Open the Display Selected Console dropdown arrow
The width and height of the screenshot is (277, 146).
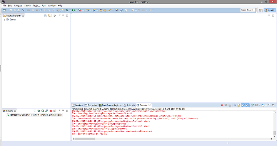pyautogui.click(x=259, y=105)
